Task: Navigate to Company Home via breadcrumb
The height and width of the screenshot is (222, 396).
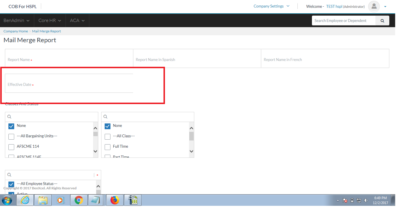Action: pyautogui.click(x=15, y=31)
